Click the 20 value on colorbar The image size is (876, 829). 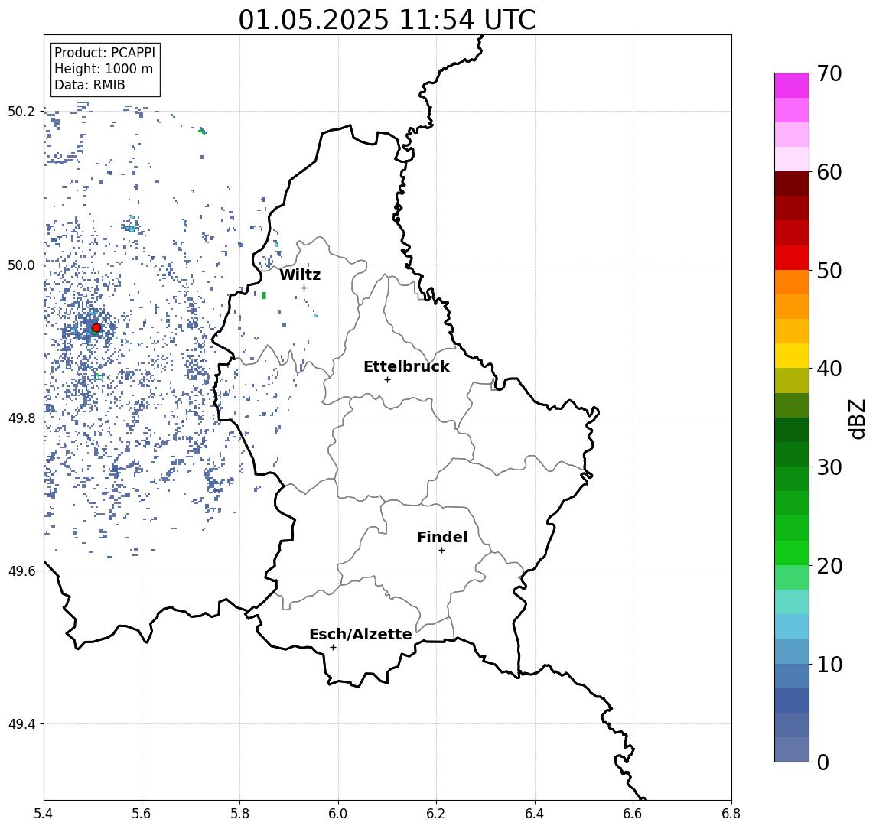(829, 566)
